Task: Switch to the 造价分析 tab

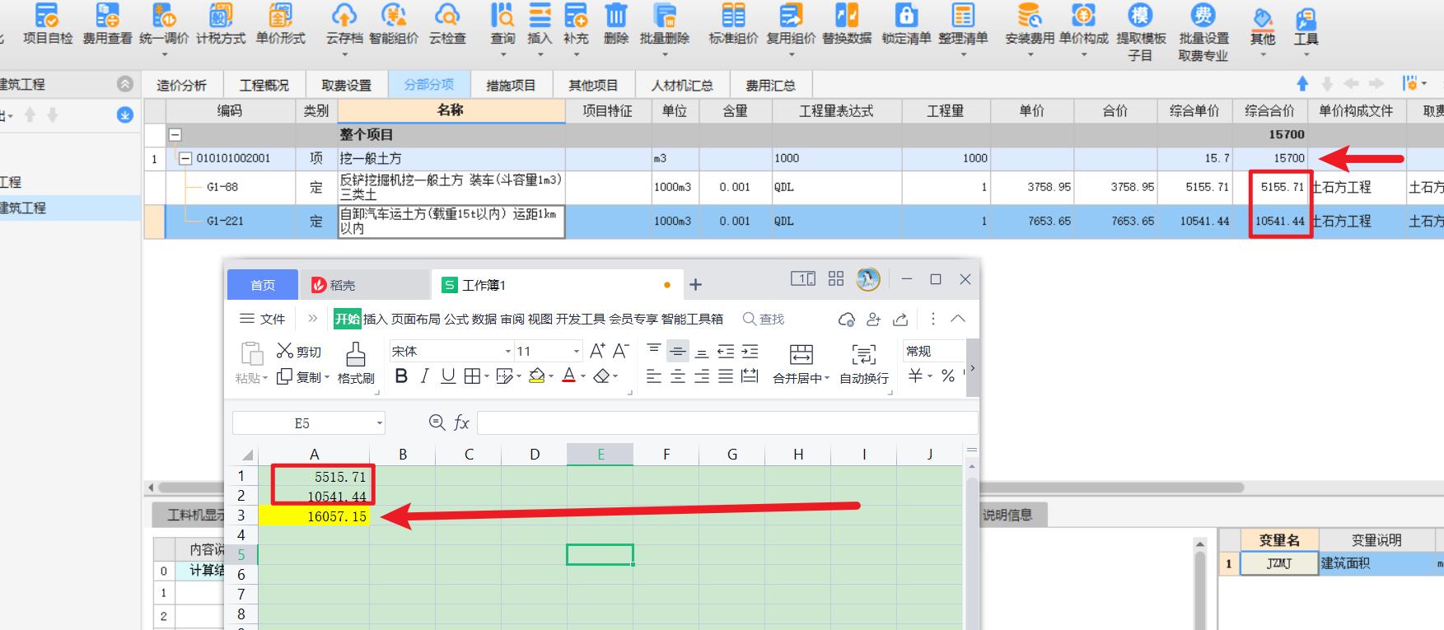Action: pyautogui.click(x=181, y=86)
